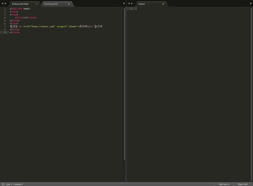Close the unsaved helow tab dot
The height and width of the screenshot is (186, 253).
point(163,4)
